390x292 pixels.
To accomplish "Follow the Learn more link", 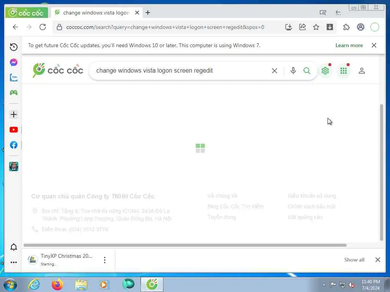I will pos(349,46).
